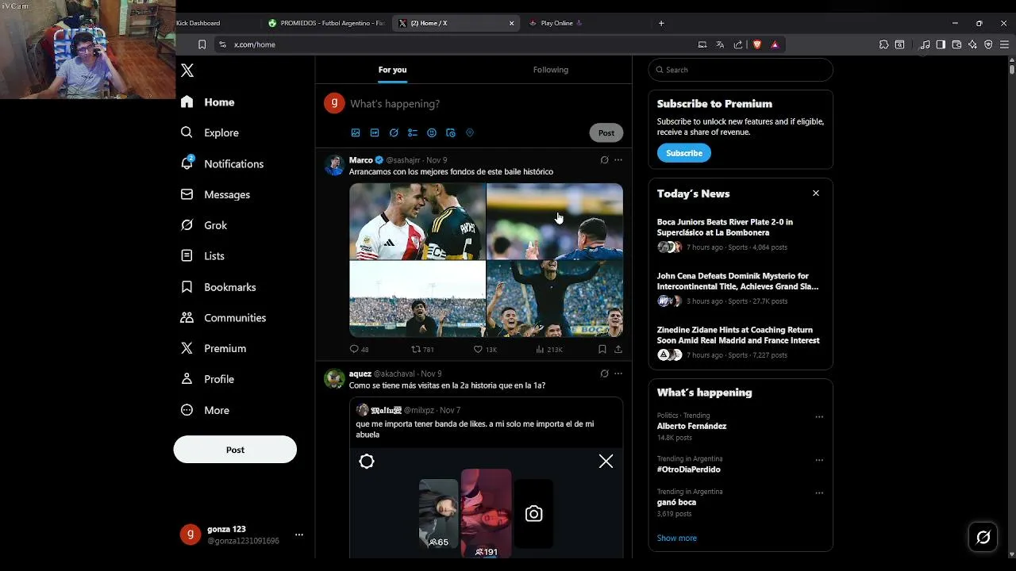Schedule the post with calendar icon

click(x=451, y=132)
